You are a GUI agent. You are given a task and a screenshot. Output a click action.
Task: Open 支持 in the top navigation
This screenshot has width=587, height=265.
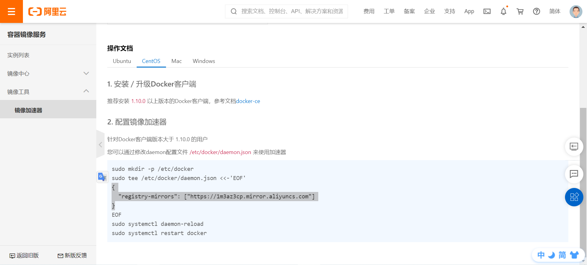(x=450, y=11)
